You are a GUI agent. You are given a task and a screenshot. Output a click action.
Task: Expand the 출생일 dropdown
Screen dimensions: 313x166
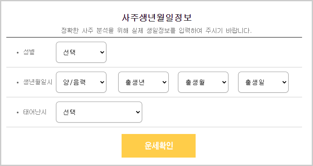tap(263, 82)
